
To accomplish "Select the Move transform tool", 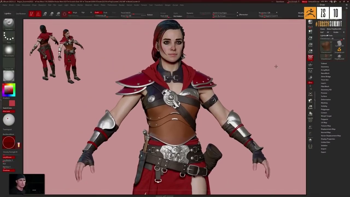I will 45,14.
